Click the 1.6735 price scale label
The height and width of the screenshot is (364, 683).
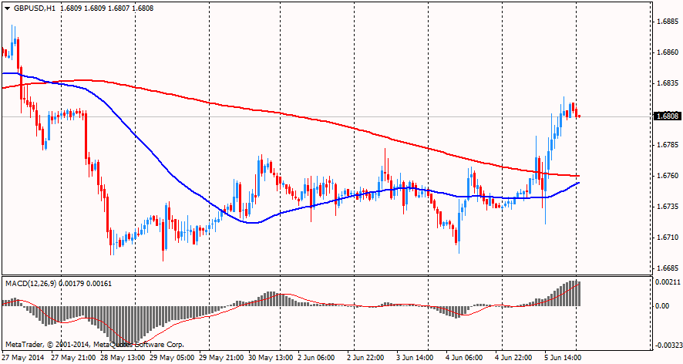(x=668, y=206)
